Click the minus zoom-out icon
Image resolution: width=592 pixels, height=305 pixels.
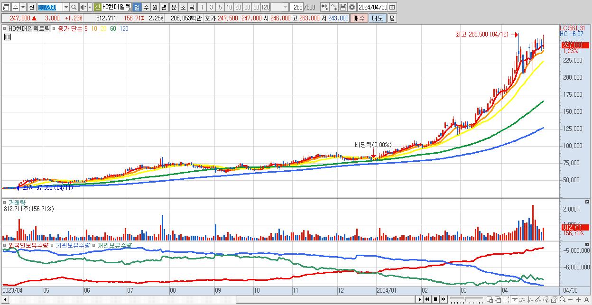click(x=571, y=300)
